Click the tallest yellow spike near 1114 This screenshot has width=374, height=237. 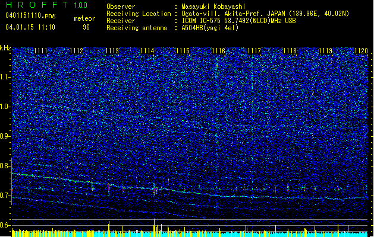[x=154, y=228]
